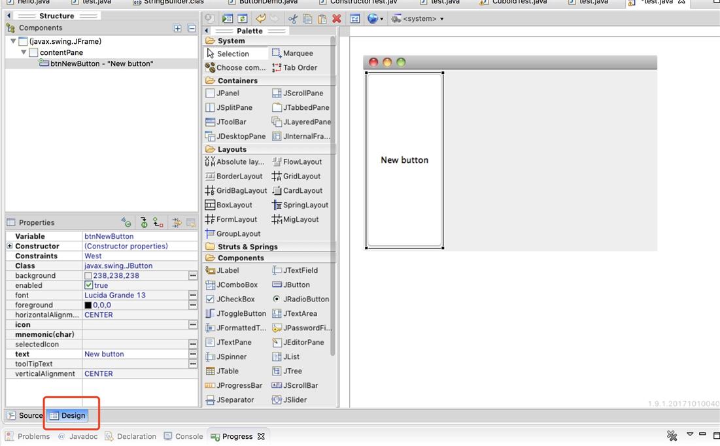Click the globe externalize strings icon
Viewport: 720px width, 446px height.
click(x=372, y=19)
